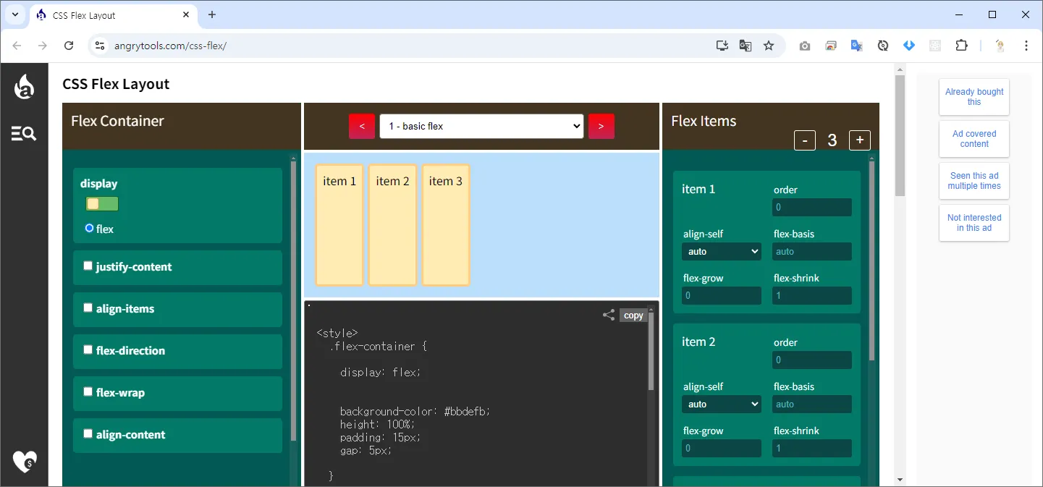Click the Google Translate icon in address bar
The image size is (1043, 487).
pyautogui.click(x=745, y=46)
